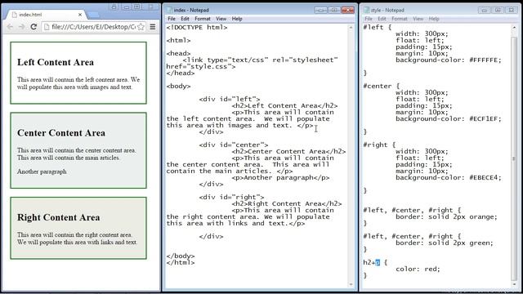Click the "Center Content Area" heading in browser
The width and height of the screenshot is (523, 294).
[61, 133]
